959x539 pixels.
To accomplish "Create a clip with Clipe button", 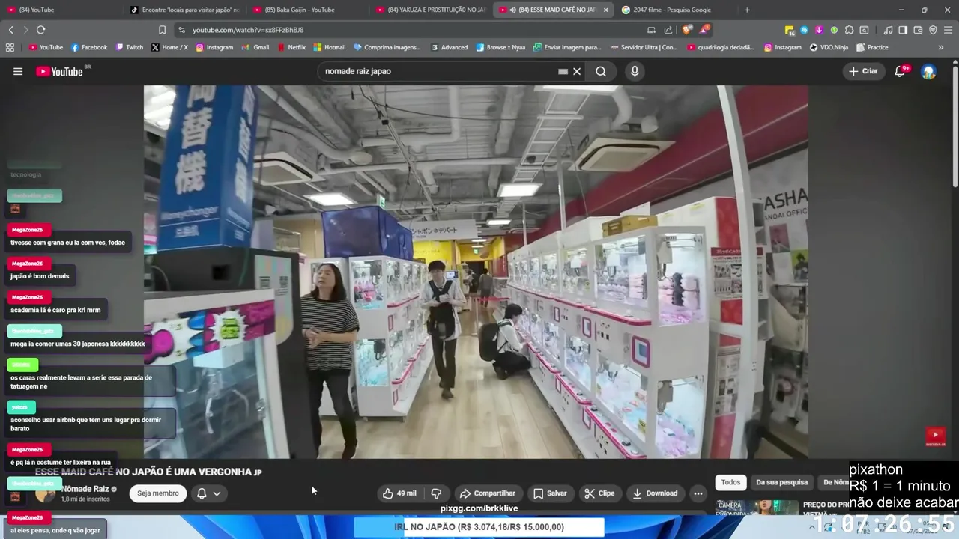I will click(599, 493).
